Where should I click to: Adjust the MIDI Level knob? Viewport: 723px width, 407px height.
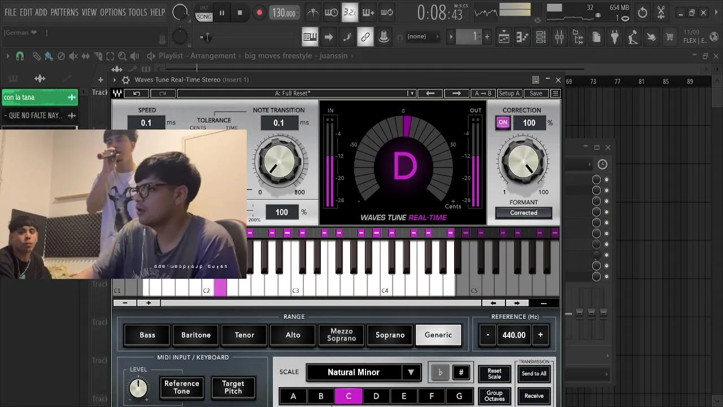click(x=138, y=388)
